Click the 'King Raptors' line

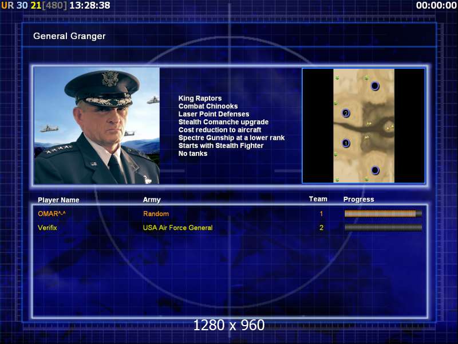point(200,98)
